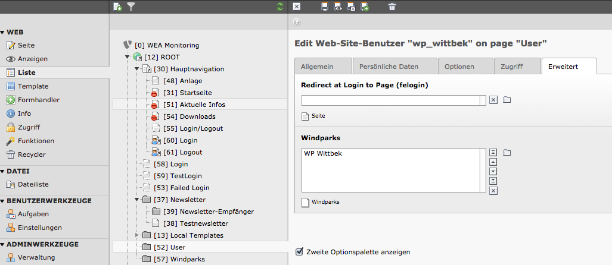Remove selected item from Windparks list
The height and width of the screenshot is (265, 612).
(493, 191)
